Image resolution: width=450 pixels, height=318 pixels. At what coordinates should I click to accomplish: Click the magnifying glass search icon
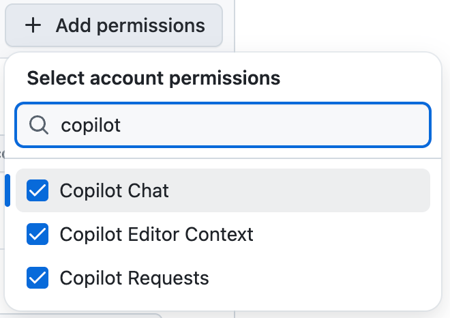[x=40, y=125]
